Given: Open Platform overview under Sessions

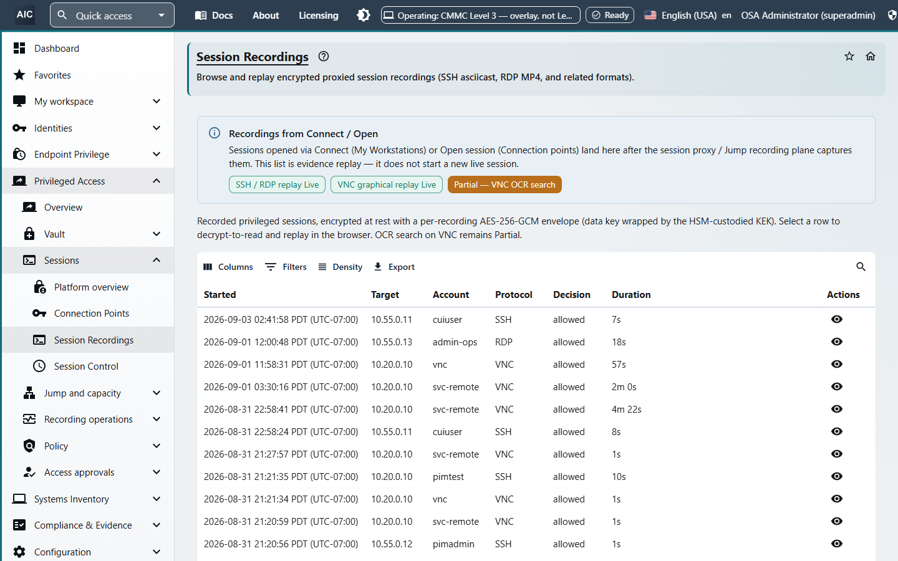Looking at the screenshot, I should (x=88, y=287).
